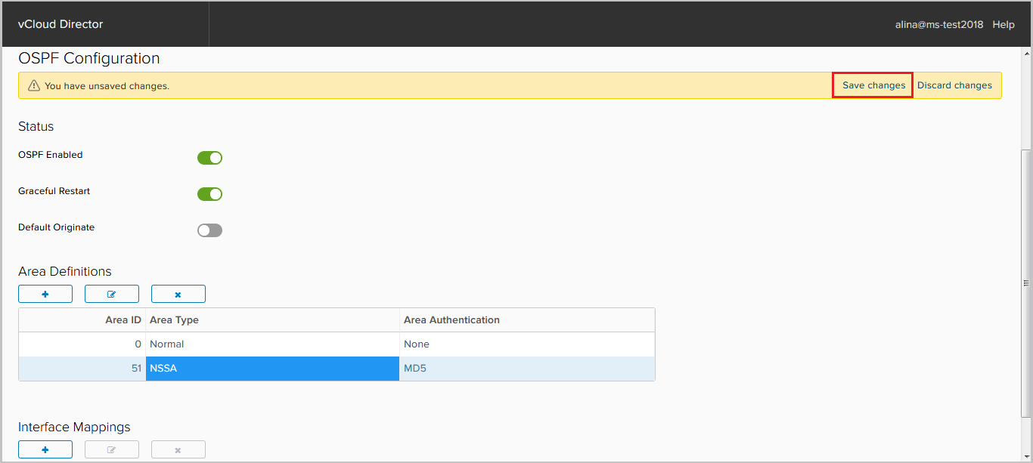Click delete icon under Interface Mappings

(x=178, y=449)
